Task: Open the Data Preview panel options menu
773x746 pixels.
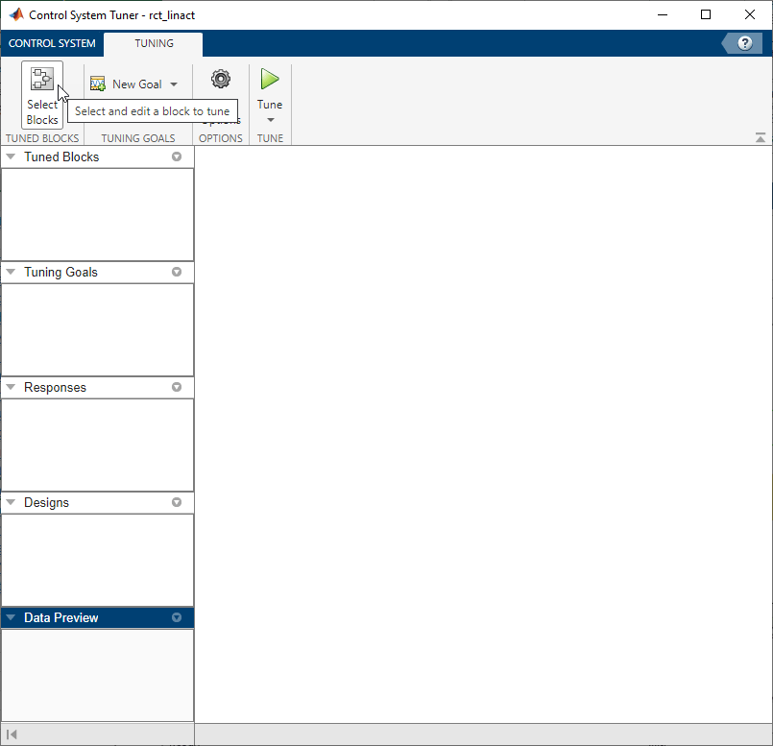Action: point(177,617)
